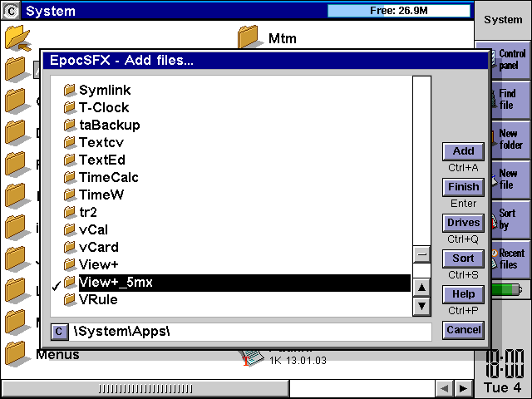The height and width of the screenshot is (399, 532).
Task: Click the vCal folder icon
Action: coord(70,229)
